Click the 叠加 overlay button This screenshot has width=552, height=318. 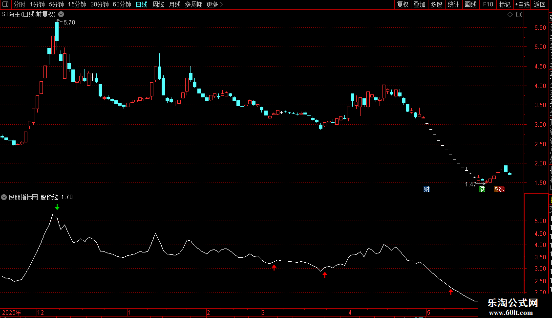[419, 4]
